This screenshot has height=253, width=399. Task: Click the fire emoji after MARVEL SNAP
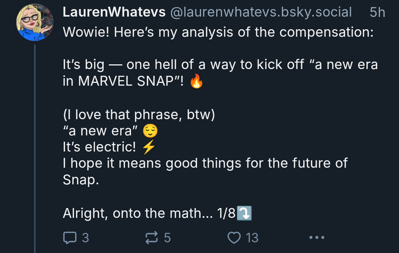pos(197,81)
